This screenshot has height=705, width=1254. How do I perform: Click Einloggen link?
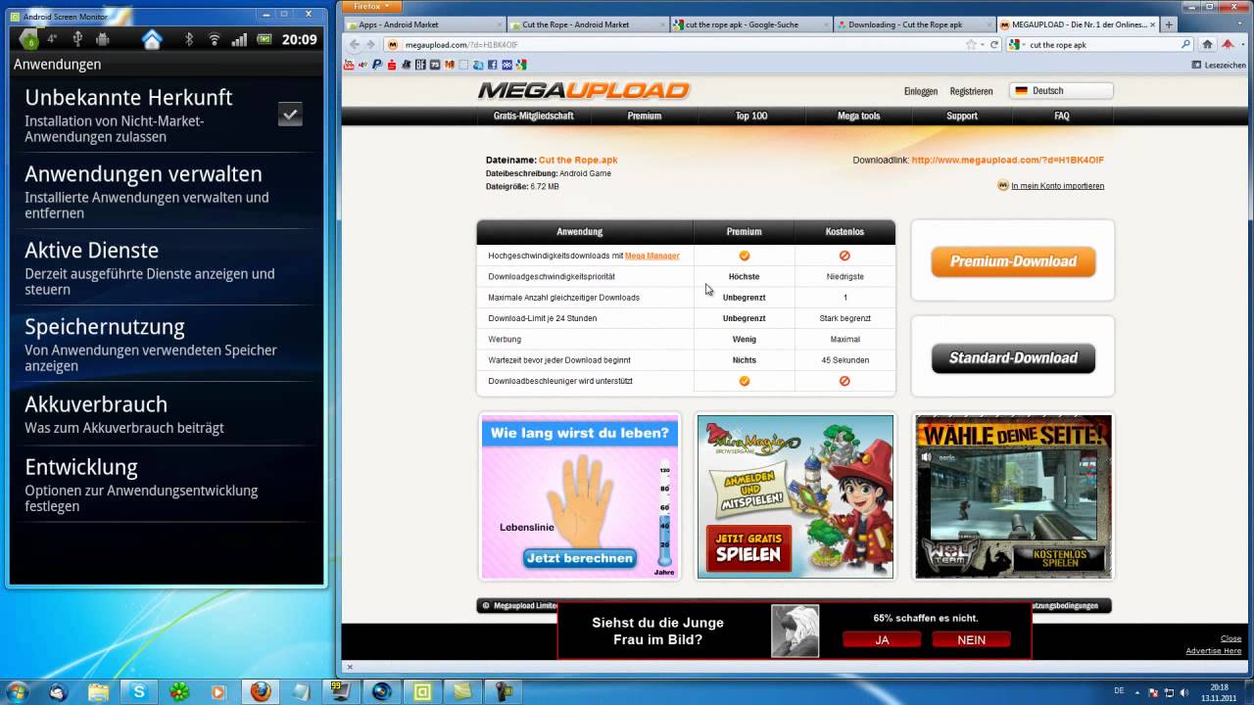click(x=921, y=91)
